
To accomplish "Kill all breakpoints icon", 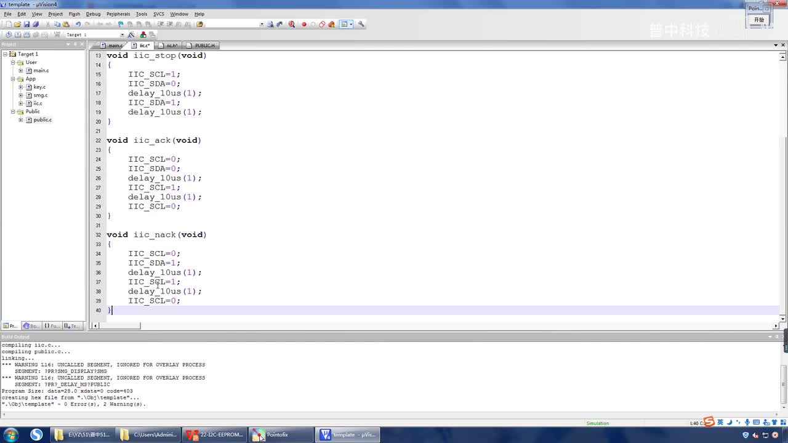I will (x=332, y=25).
